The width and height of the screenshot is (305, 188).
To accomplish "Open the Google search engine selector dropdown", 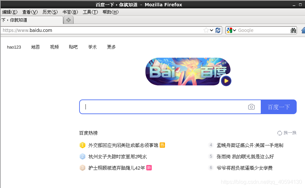I will tap(231, 30).
